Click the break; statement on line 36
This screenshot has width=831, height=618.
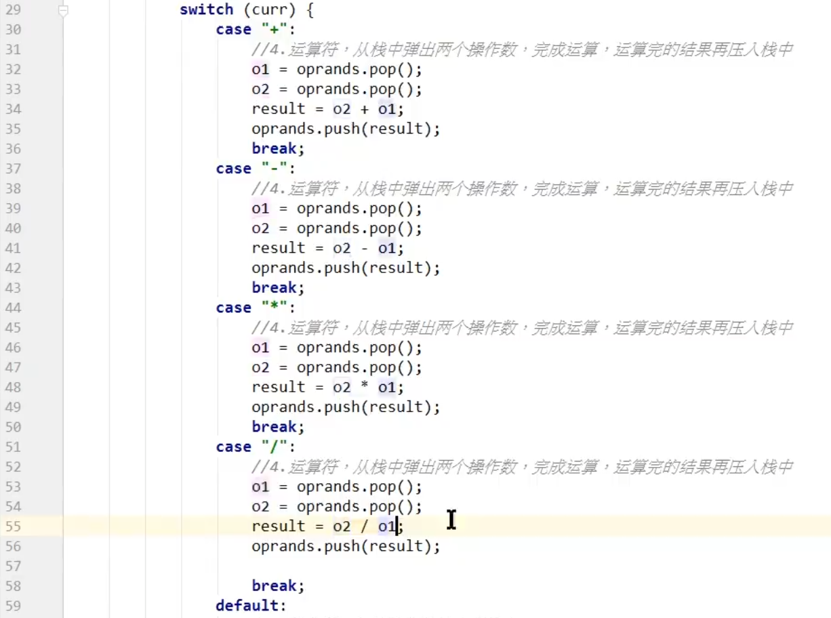point(279,149)
